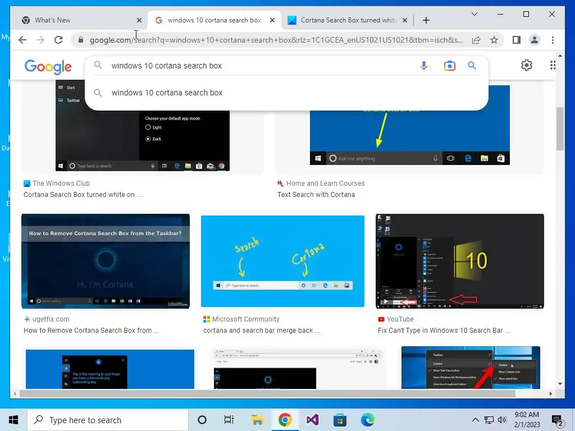Bookmark this page with the star

tap(494, 40)
